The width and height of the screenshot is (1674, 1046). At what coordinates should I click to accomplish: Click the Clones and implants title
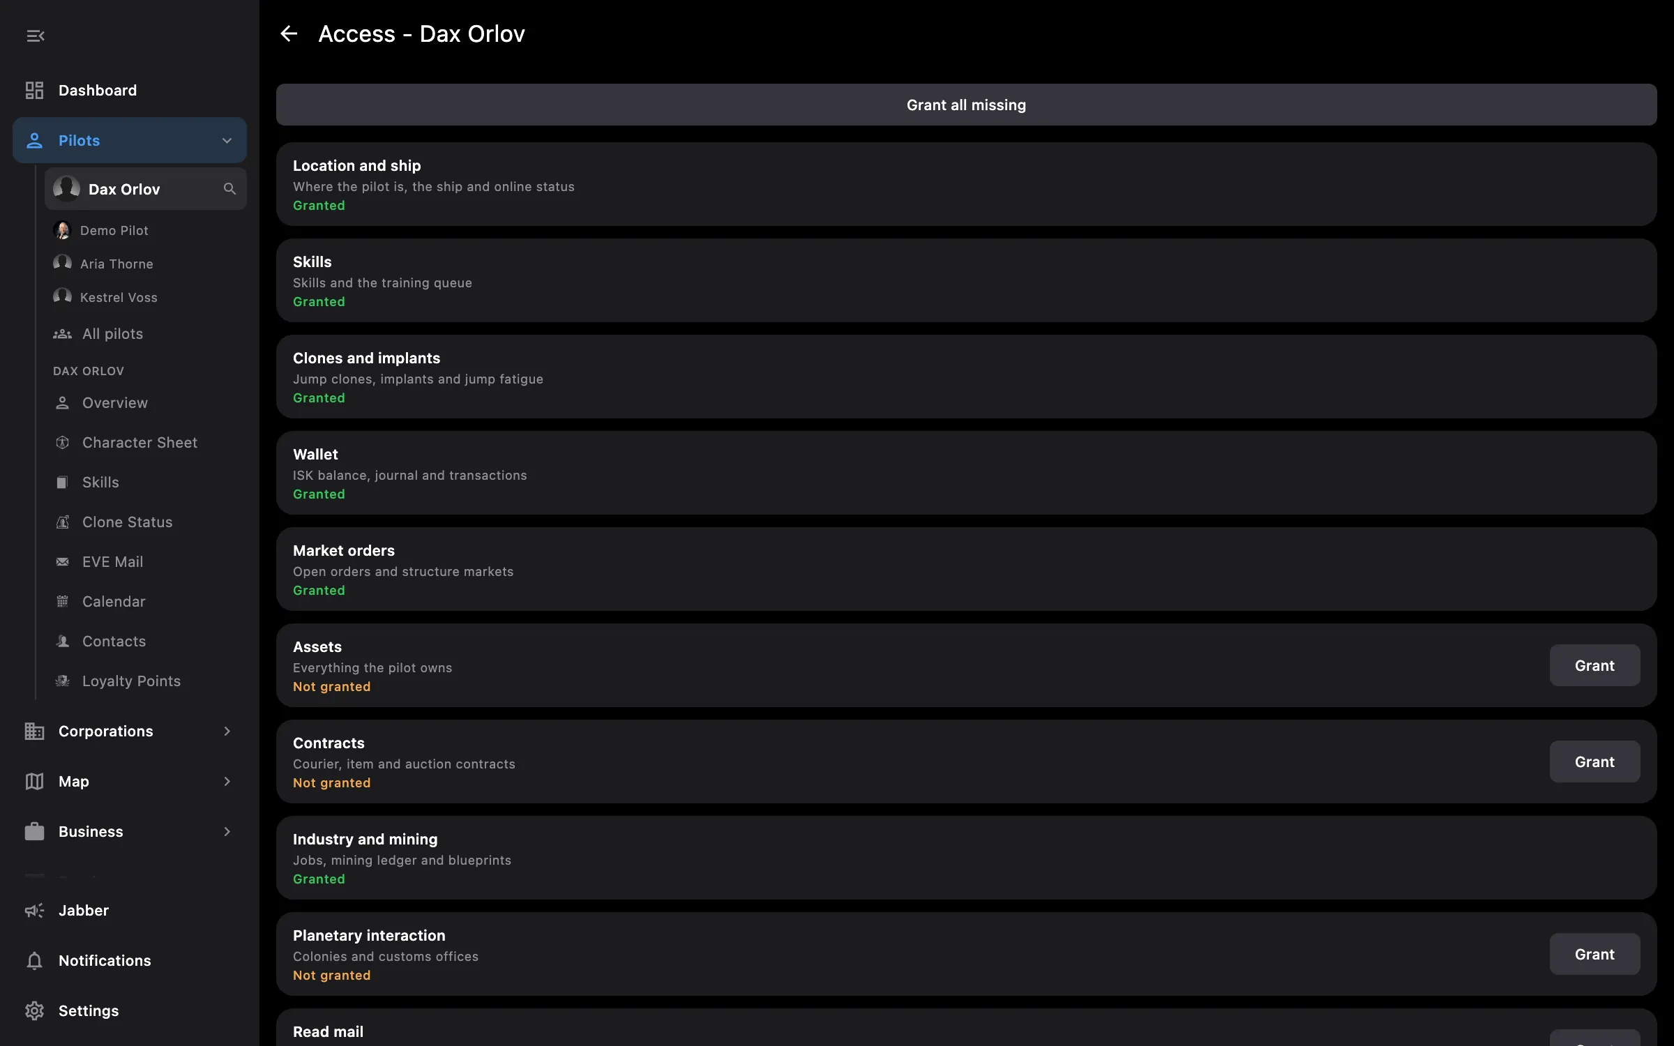click(366, 358)
